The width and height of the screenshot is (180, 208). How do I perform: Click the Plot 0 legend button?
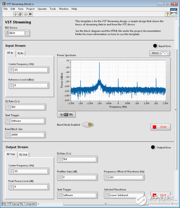click(160, 53)
